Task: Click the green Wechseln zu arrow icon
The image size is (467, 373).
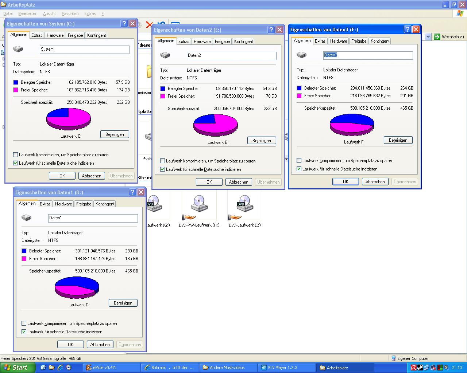Action: (437, 37)
